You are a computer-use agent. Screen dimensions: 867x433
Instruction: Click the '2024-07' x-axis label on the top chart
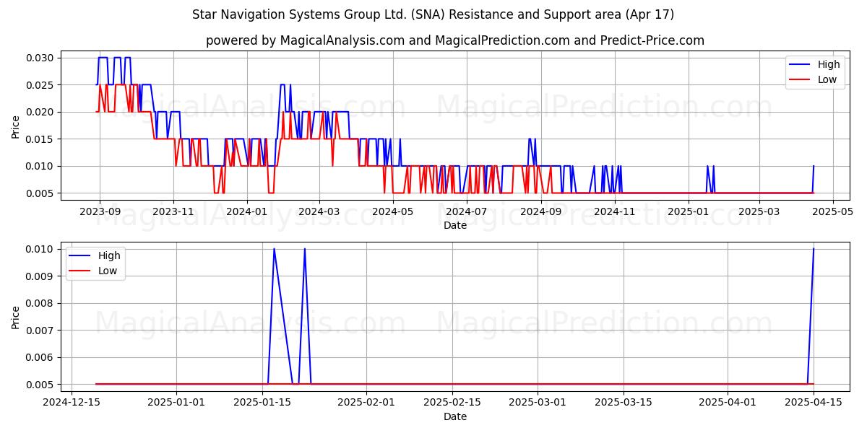[x=467, y=211]
